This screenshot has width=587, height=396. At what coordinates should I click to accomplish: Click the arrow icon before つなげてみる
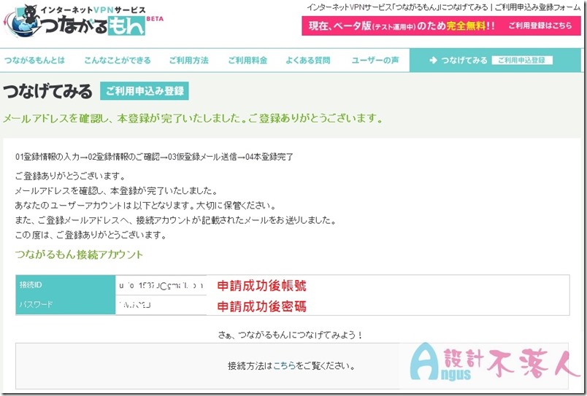click(x=433, y=61)
